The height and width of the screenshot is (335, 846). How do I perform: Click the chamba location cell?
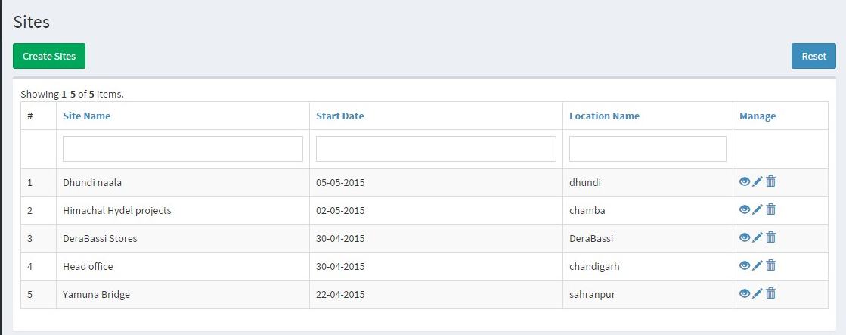[647, 210]
